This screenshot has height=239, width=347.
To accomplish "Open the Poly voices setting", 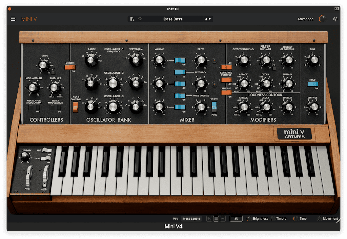I will [176, 219].
